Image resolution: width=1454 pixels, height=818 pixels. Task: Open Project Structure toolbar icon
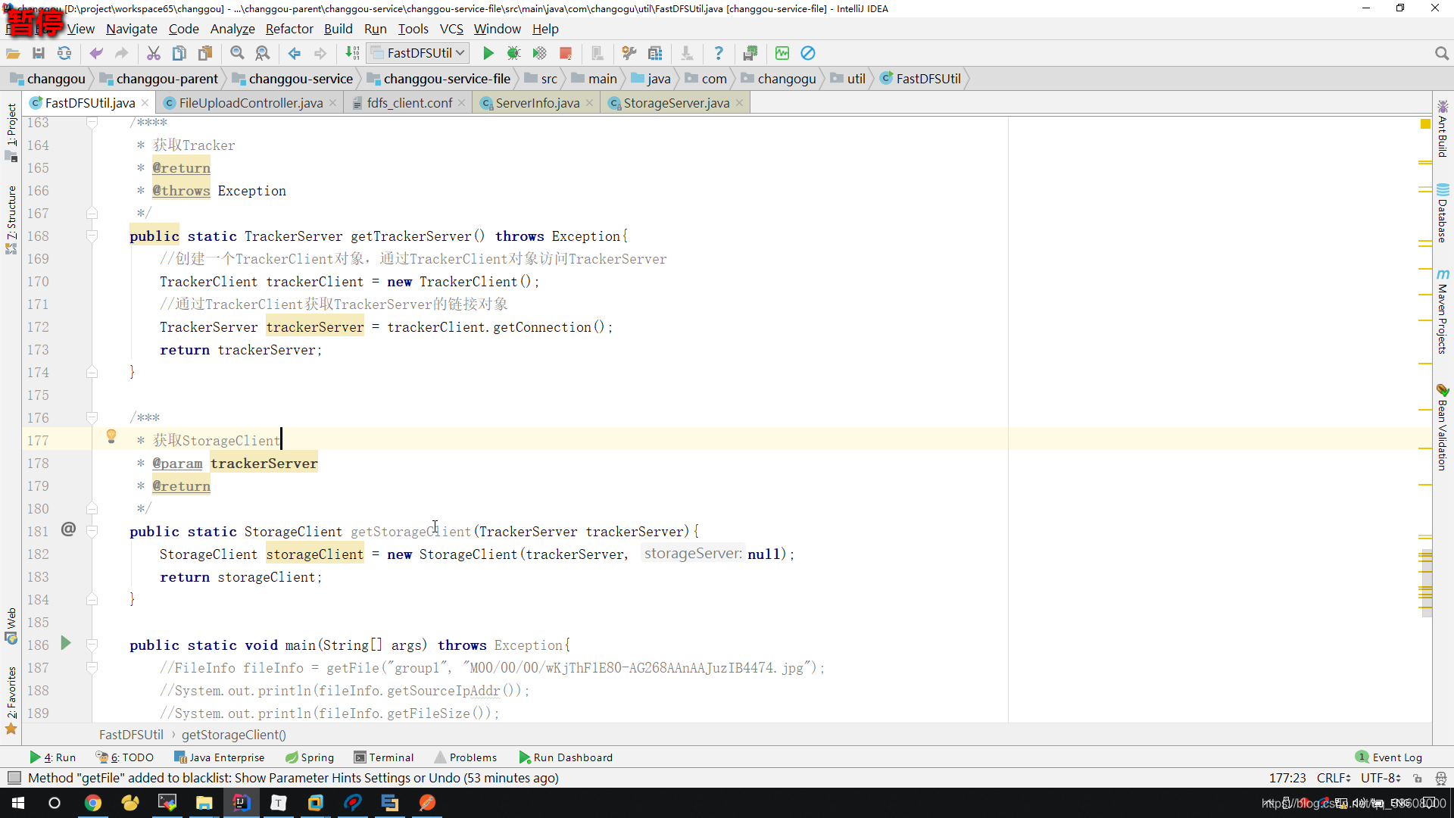(655, 53)
